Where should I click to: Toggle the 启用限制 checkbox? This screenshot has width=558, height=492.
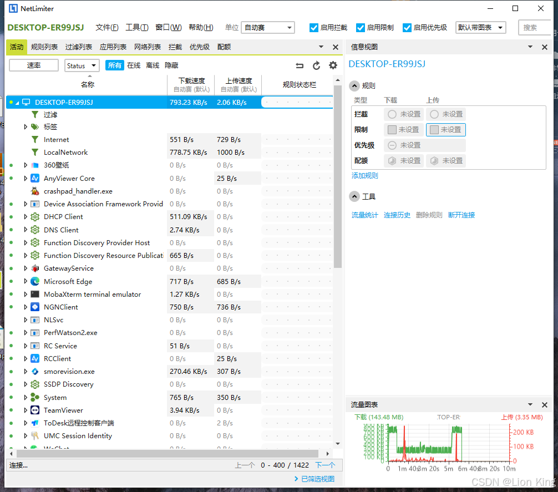point(361,28)
